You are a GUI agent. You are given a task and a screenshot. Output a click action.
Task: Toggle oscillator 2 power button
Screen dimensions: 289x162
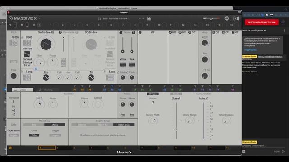(x=77, y=32)
